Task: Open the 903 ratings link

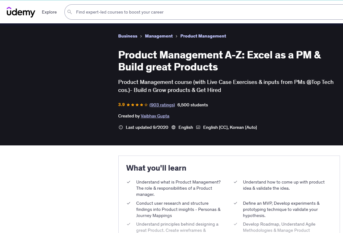Action: (162, 105)
